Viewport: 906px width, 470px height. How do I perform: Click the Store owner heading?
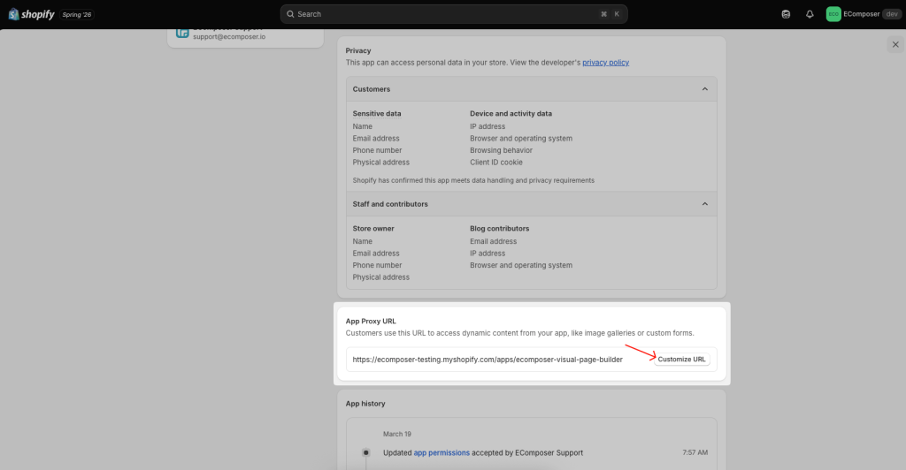373,228
